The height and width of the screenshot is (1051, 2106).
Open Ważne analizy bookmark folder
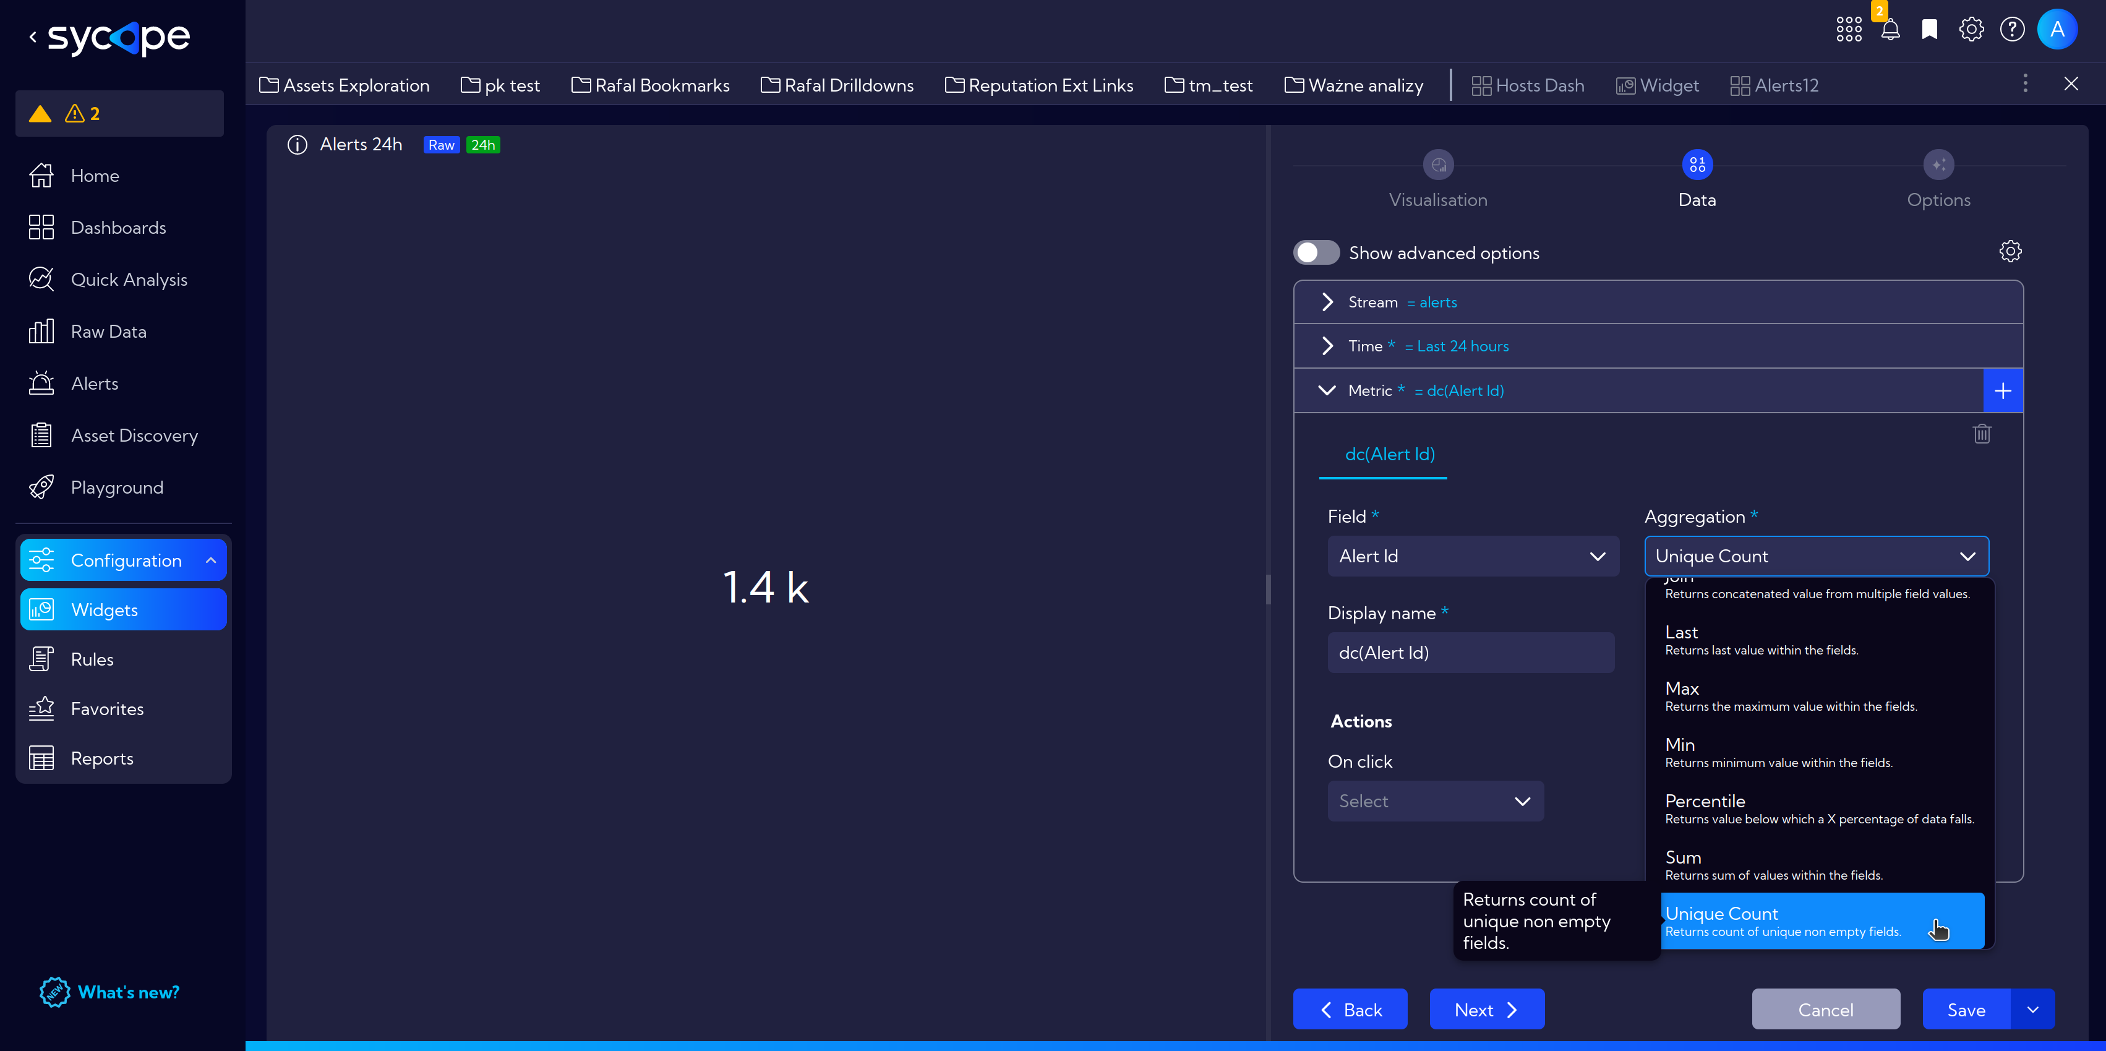(1354, 85)
